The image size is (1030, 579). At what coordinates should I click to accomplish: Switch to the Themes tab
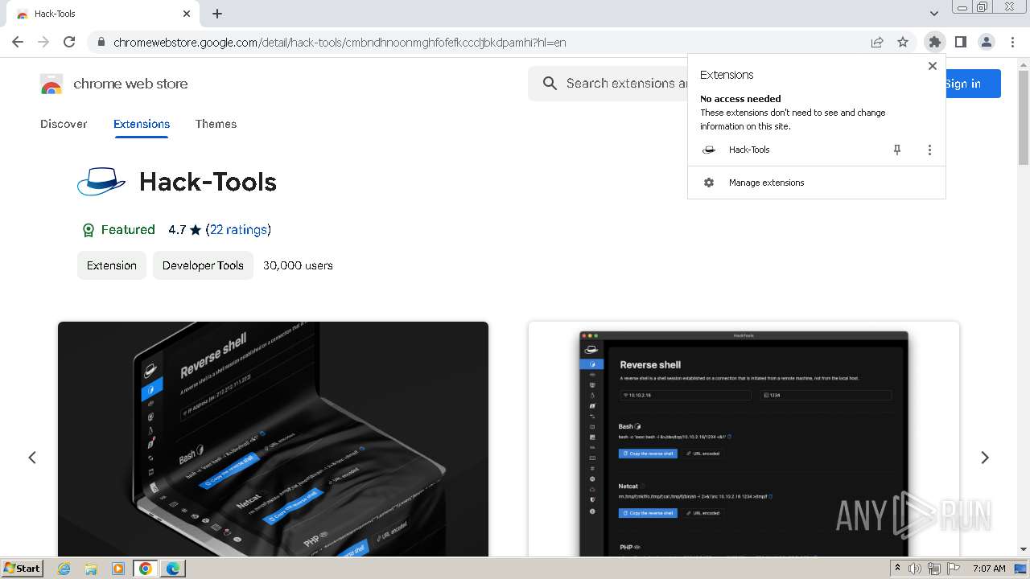pyautogui.click(x=216, y=124)
